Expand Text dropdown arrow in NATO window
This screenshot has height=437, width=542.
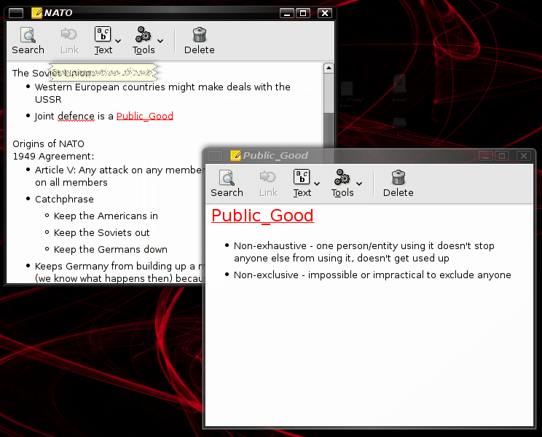[118, 41]
